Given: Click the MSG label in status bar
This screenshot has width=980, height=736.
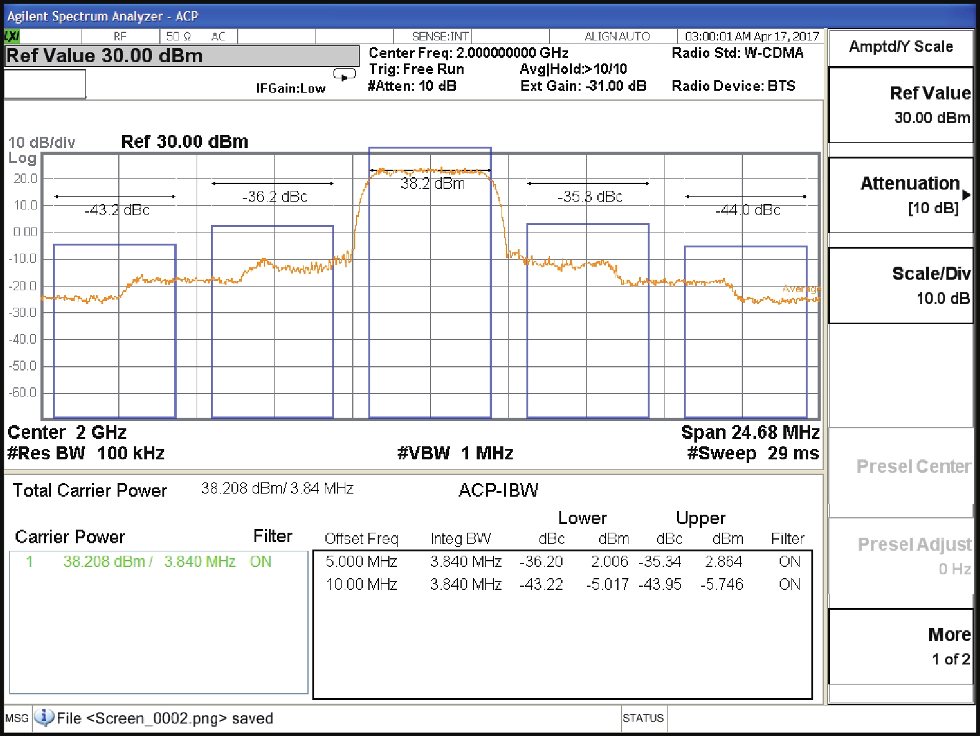Looking at the screenshot, I should tap(17, 718).
